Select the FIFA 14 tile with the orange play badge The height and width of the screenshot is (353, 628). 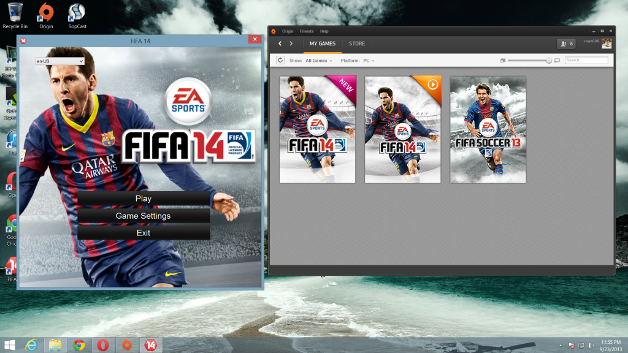coord(402,129)
